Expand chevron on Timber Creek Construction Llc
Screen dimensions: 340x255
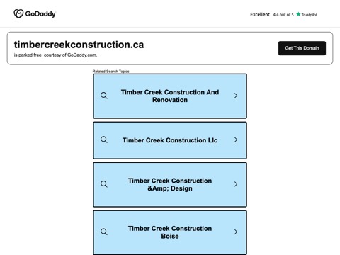236,140
